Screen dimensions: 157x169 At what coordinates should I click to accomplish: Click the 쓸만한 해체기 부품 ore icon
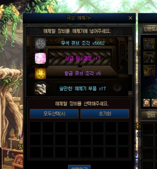[40, 89]
